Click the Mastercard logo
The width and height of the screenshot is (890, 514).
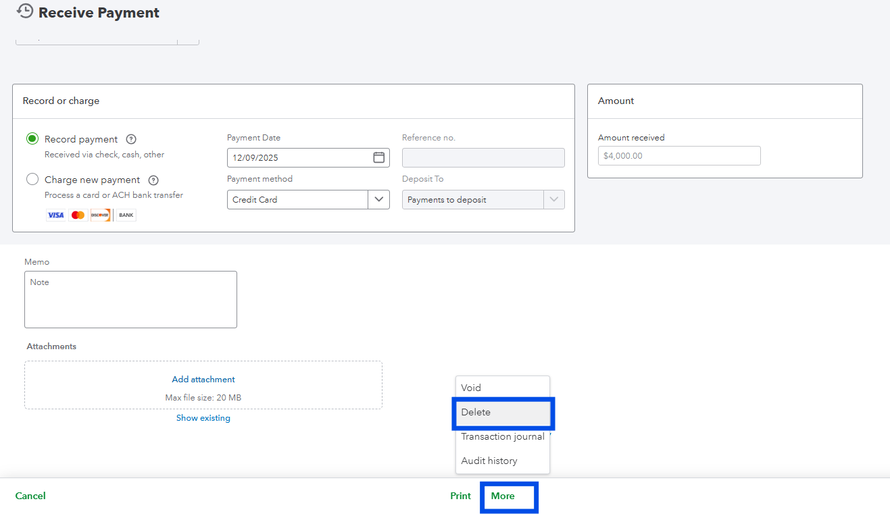click(x=78, y=215)
